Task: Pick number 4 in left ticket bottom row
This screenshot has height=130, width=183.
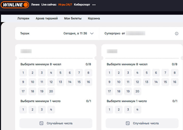Action: (x=51, y=110)
